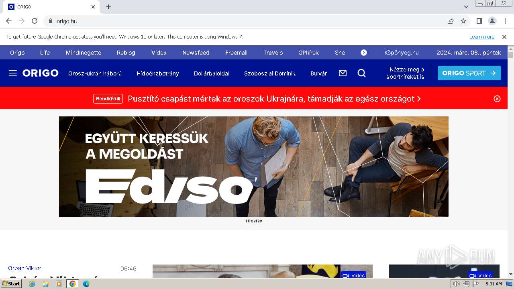The width and height of the screenshot is (514, 289).
Task: Click the page scrollbar down arrow
Action: click(x=511, y=274)
